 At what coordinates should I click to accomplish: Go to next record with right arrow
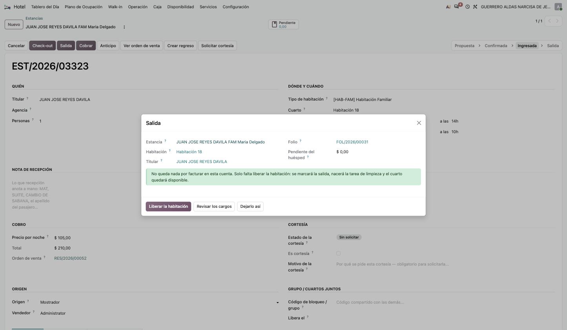pyautogui.click(x=557, y=21)
